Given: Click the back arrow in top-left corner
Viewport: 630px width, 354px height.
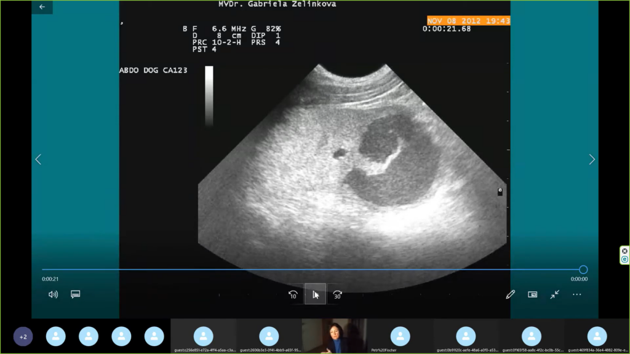Looking at the screenshot, I should click(x=42, y=7).
